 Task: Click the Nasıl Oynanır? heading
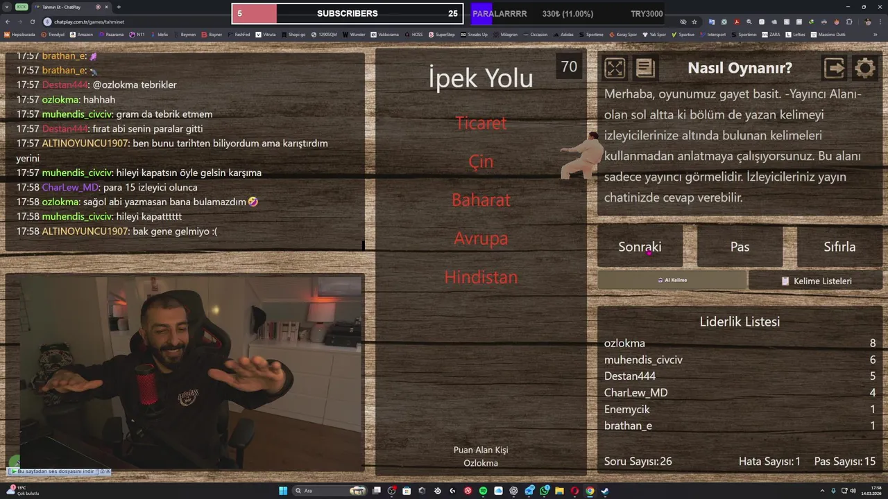[740, 68]
